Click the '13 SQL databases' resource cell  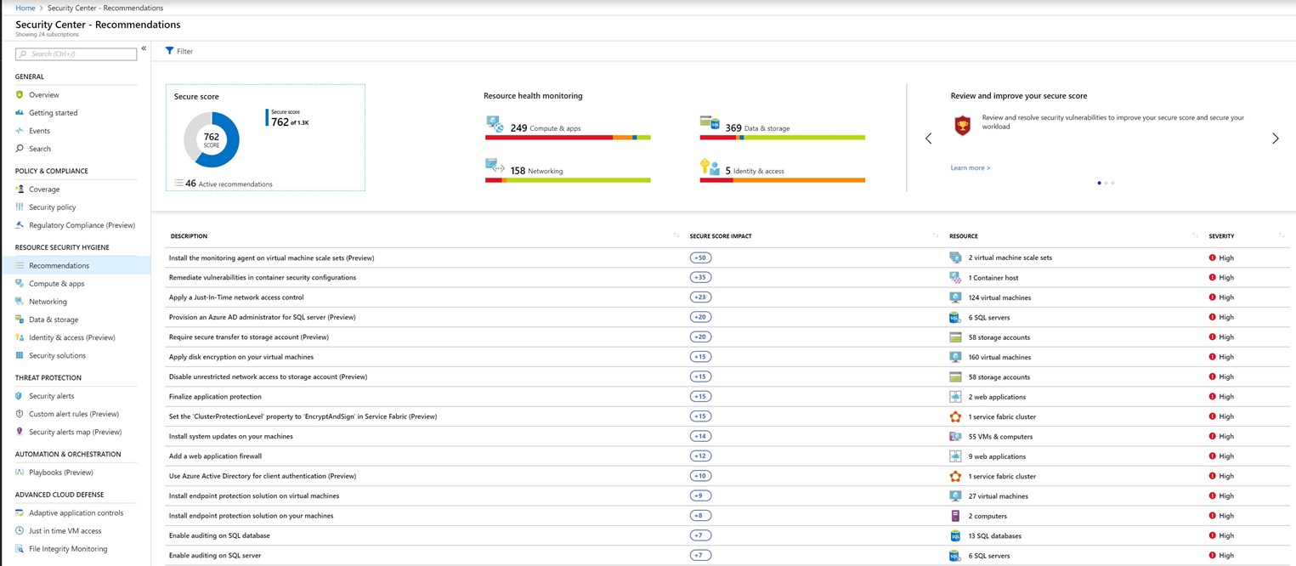(x=995, y=536)
